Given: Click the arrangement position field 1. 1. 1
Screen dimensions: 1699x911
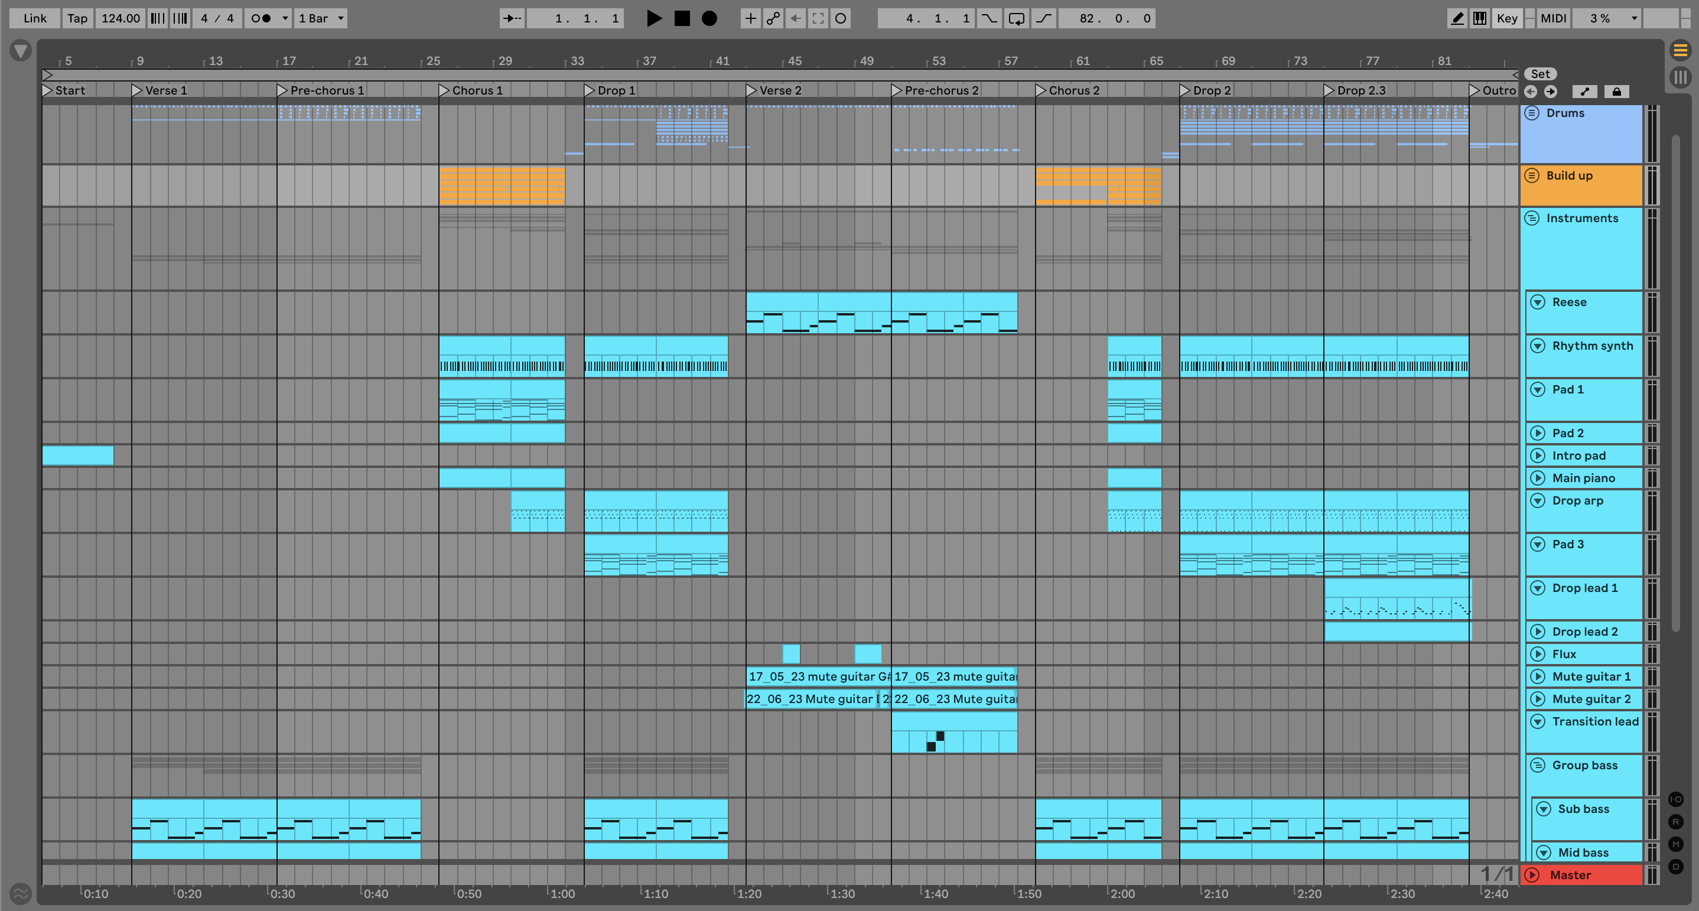Looking at the screenshot, I should (575, 18).
